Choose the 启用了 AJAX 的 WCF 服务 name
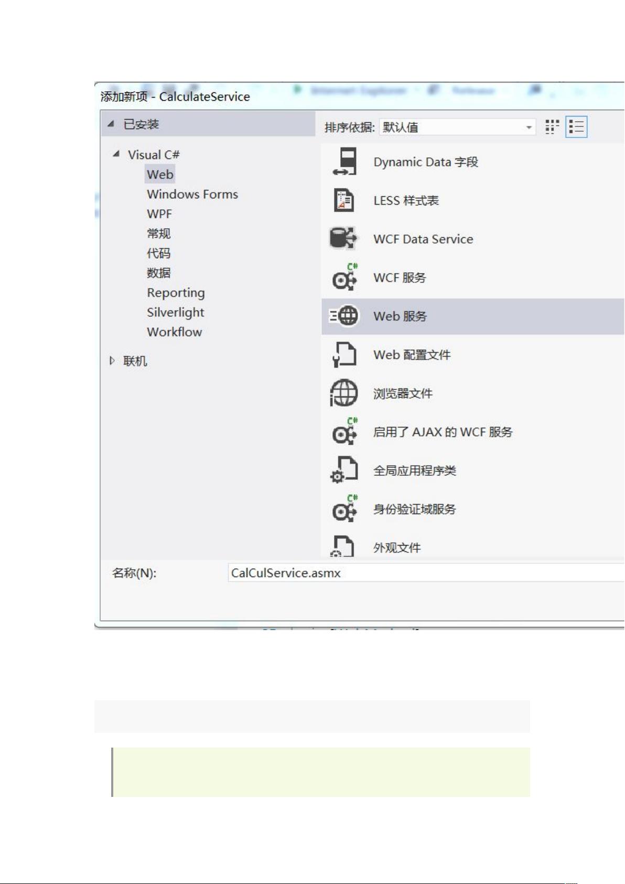The height and width of the screenshot is (884, 625). coord(443,432)
